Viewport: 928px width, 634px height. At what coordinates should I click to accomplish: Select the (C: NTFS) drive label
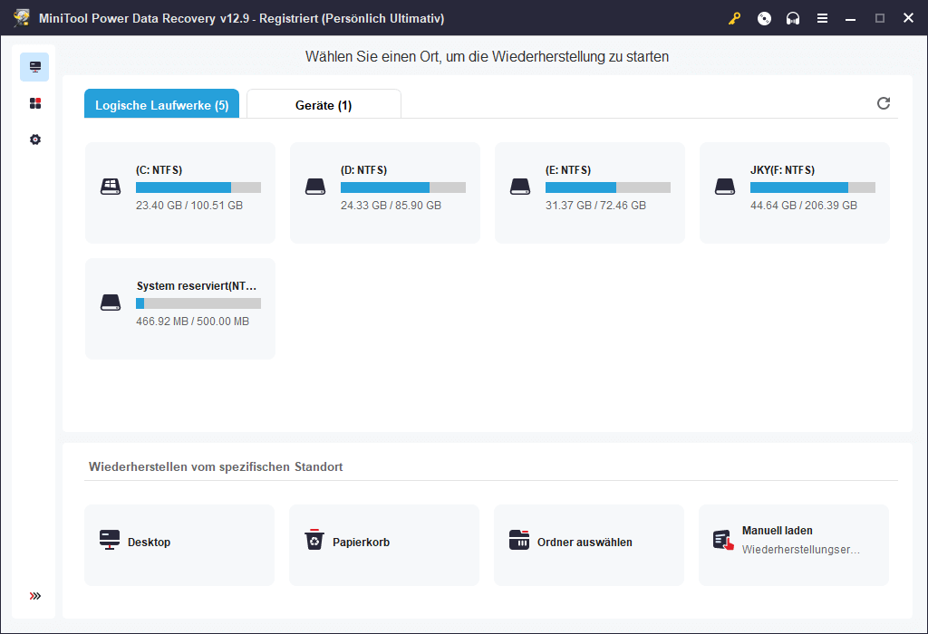tap(159, 170)
